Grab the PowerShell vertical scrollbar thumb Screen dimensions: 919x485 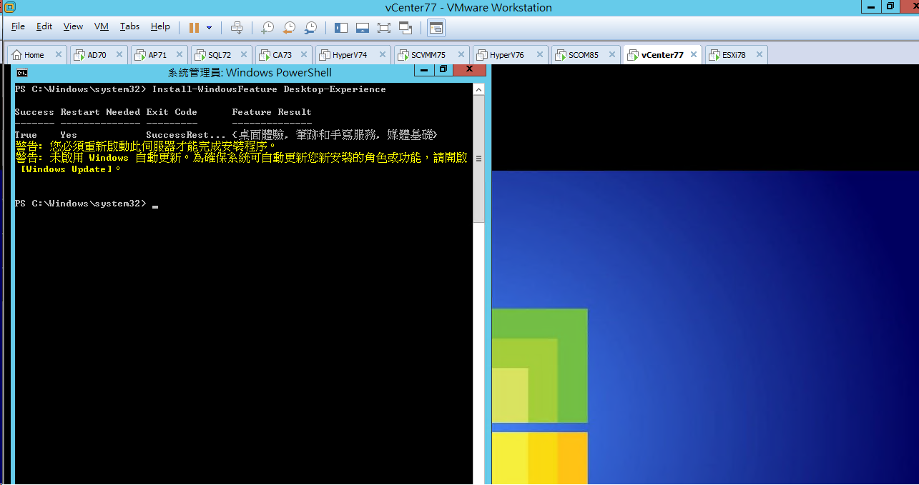pos(479,159)
